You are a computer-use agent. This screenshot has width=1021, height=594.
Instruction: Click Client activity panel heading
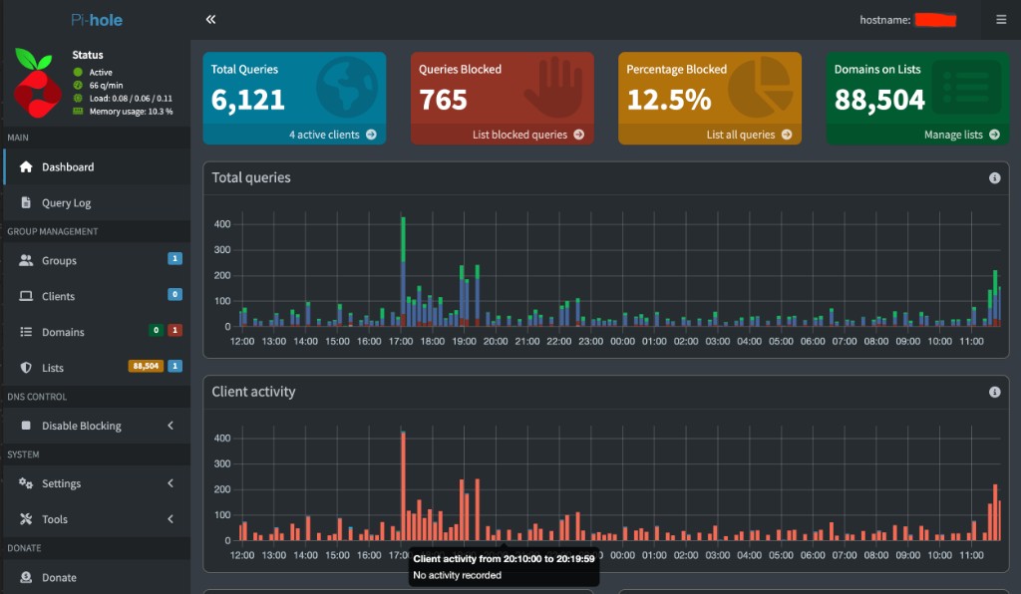(253, 392)
